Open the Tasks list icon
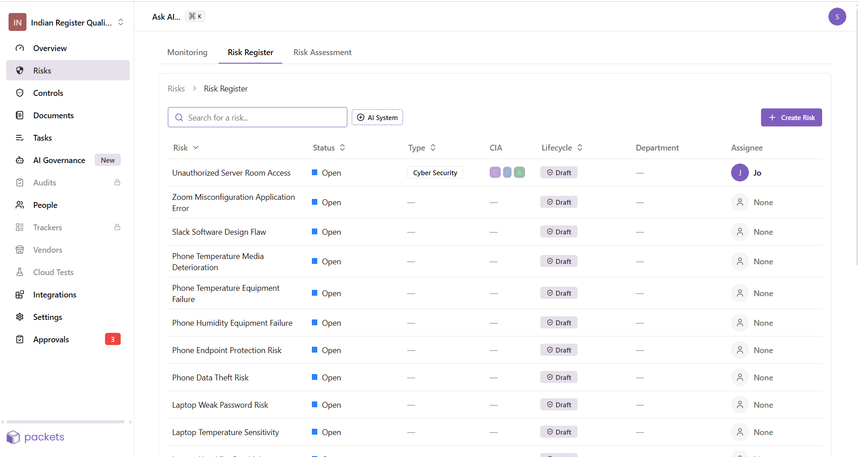 20,138
